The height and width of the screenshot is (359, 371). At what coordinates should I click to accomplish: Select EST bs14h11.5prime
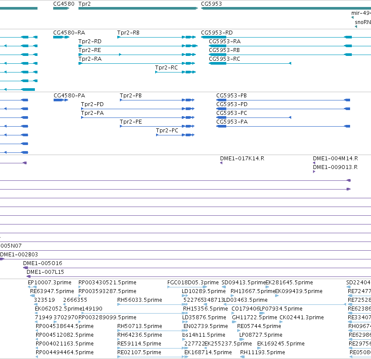tap(204, 335)
